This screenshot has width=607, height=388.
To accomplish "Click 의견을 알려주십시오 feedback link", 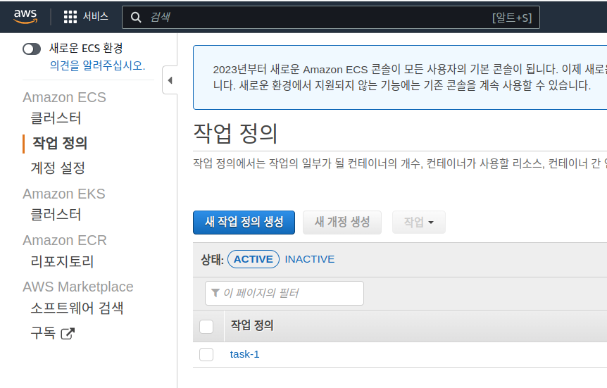I will [x=98, y=65].
